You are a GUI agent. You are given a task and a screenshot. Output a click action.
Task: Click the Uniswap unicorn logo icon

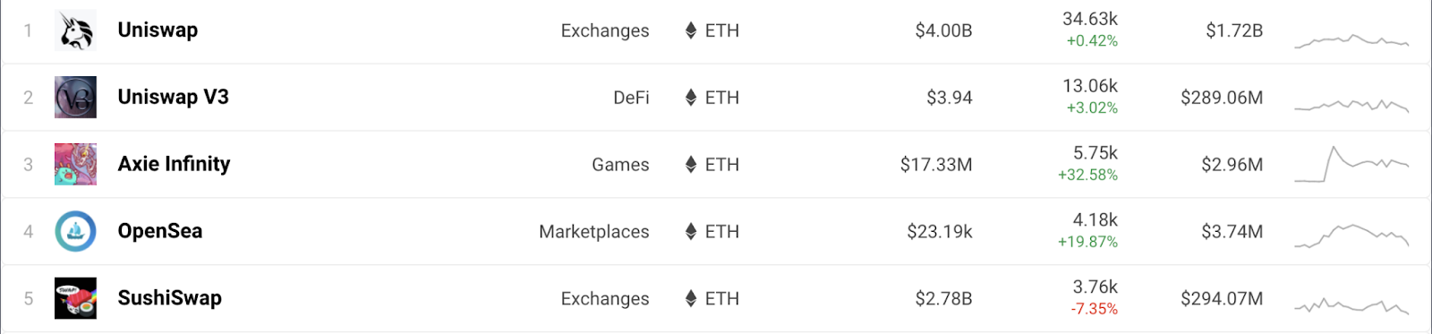click(x=76, y=30)
